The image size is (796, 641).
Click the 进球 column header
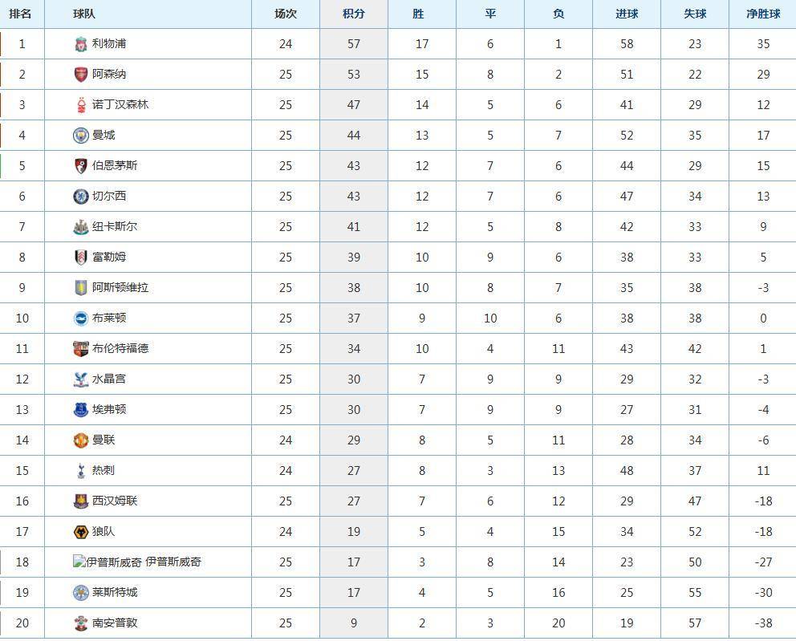coord(627,14)
